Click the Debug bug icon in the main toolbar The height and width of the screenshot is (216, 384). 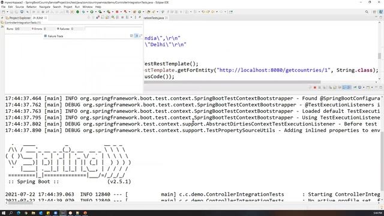83,12
